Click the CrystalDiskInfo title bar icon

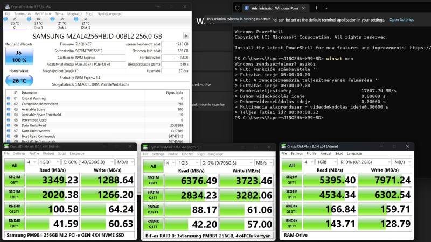(x=8, y=6)
